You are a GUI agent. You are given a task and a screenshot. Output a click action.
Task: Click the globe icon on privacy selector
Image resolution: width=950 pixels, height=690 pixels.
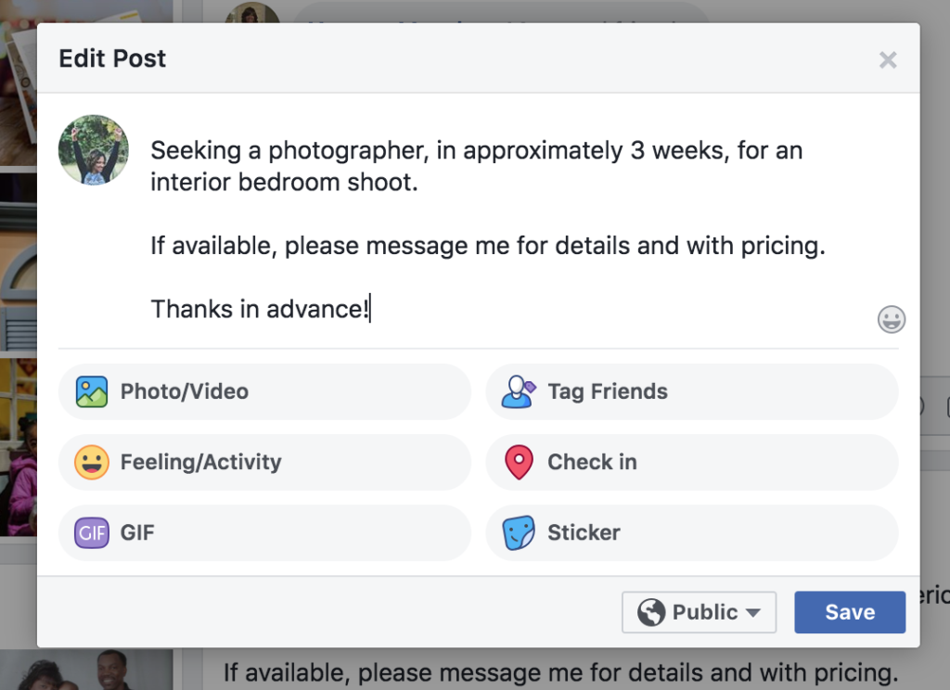tap(651, 612)
